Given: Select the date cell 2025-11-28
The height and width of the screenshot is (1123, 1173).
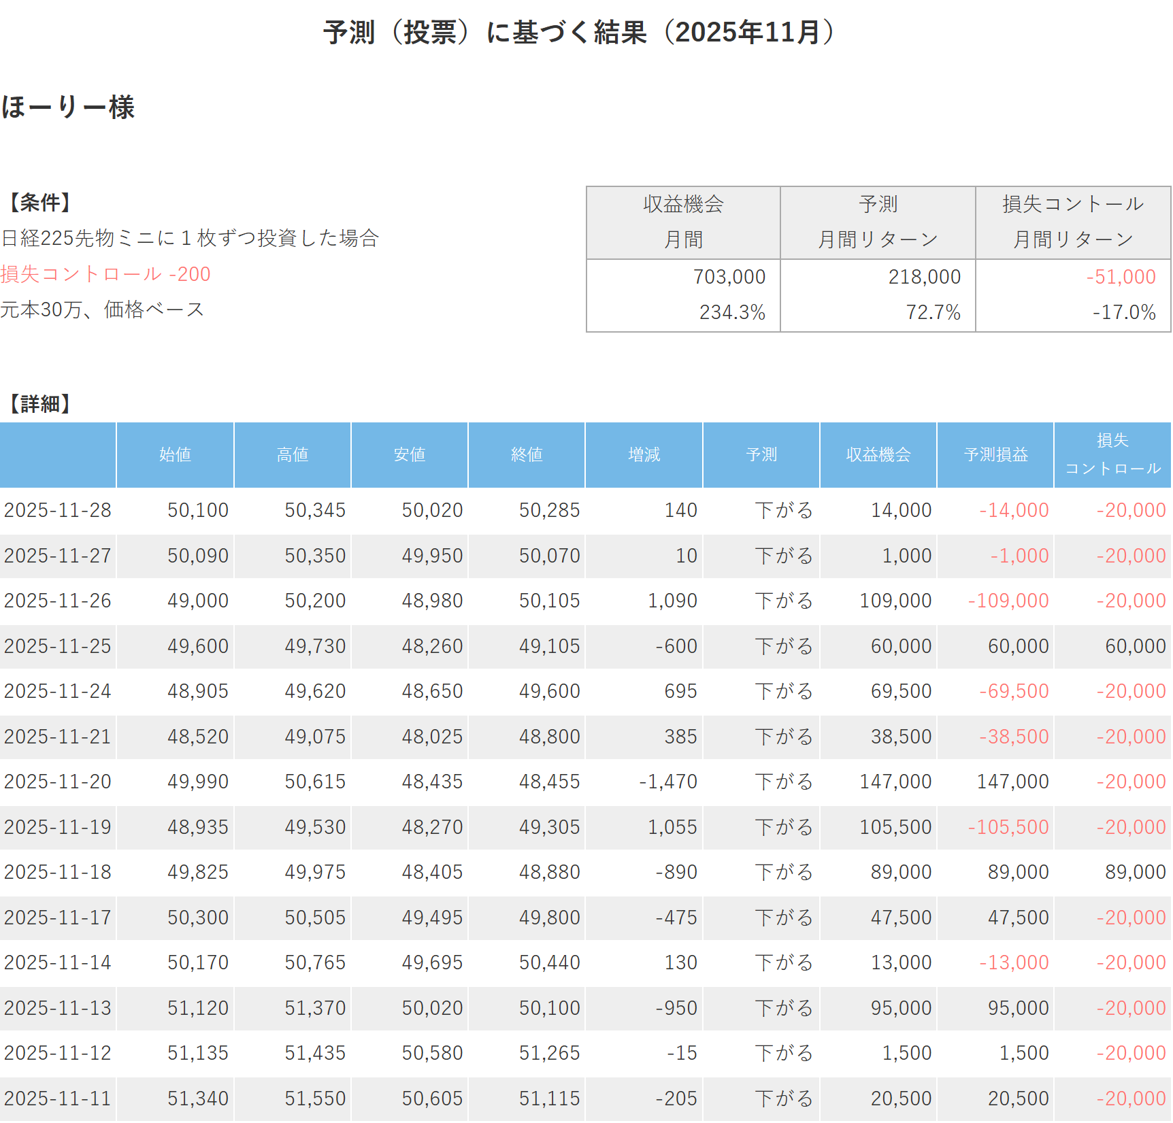Looking at the screenshot, I should tap(58, 510).
